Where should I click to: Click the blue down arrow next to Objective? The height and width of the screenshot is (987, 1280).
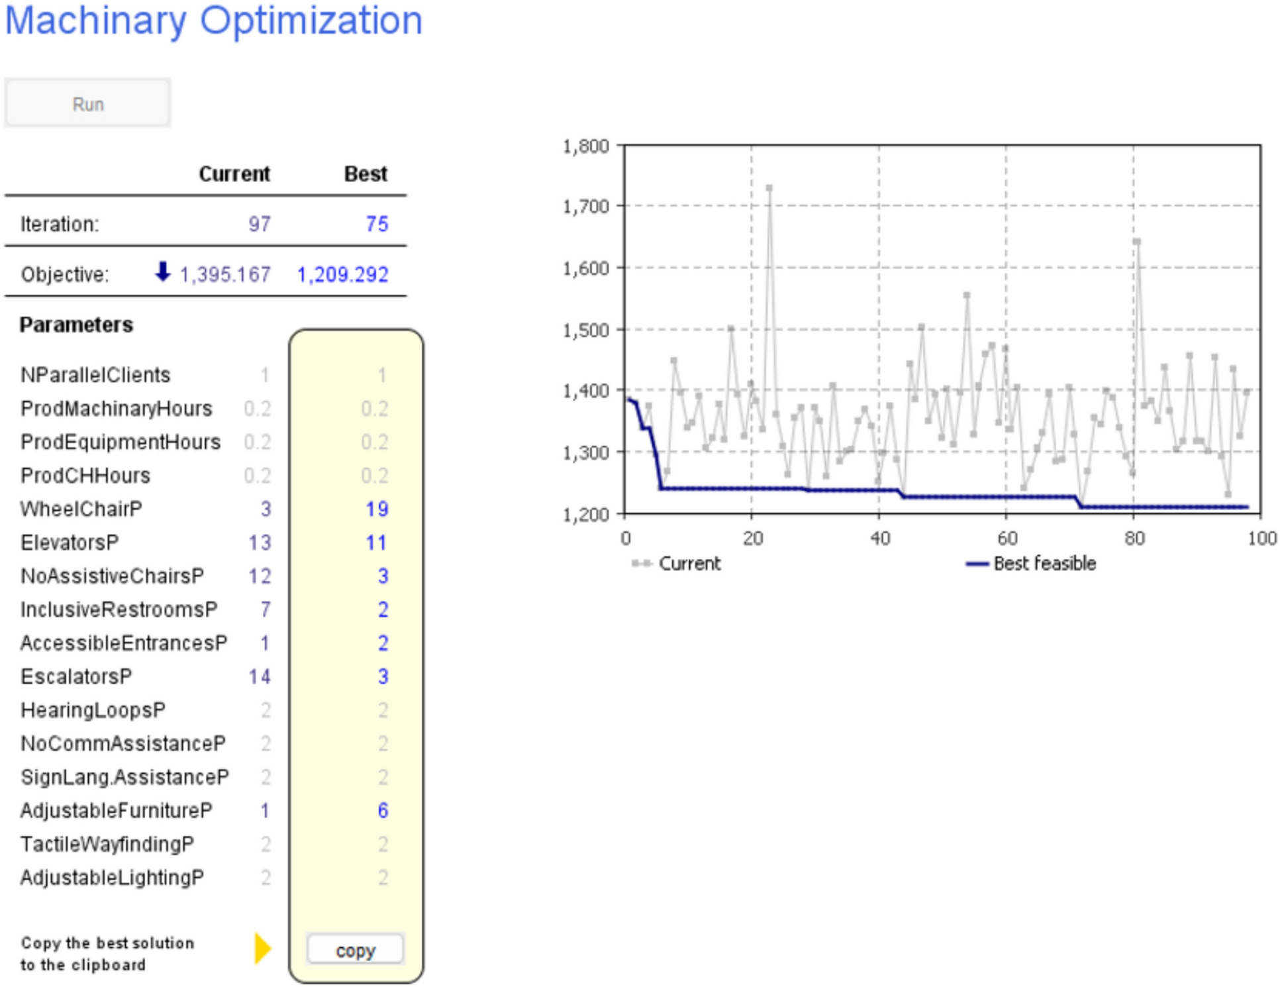pyautogui.click(x=162, y=272)
